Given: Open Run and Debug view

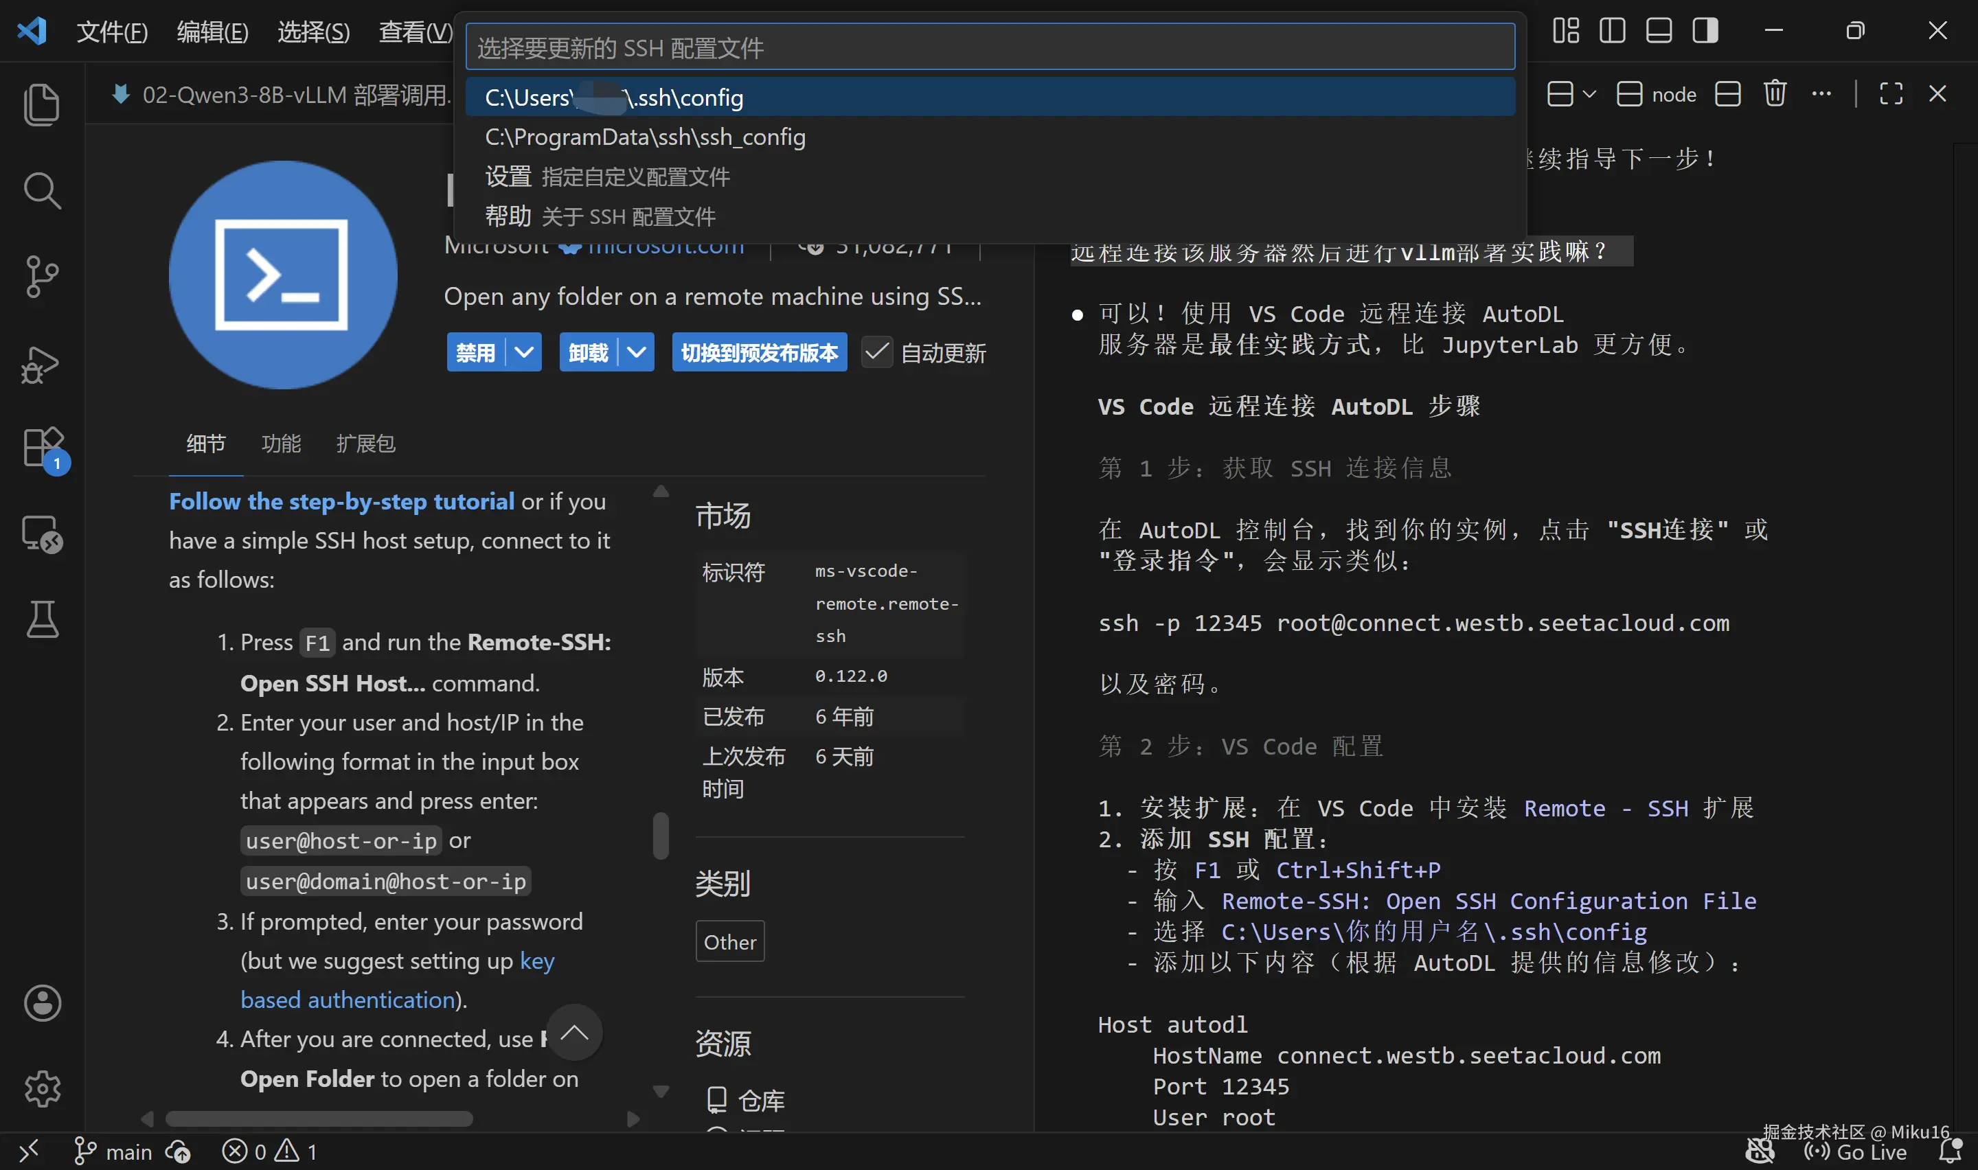Looking at the screenshot, I should pos(41,364).
